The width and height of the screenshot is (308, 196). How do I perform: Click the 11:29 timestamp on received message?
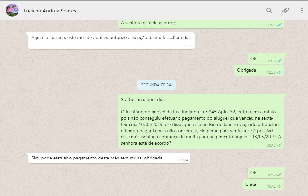coord(188,46)
